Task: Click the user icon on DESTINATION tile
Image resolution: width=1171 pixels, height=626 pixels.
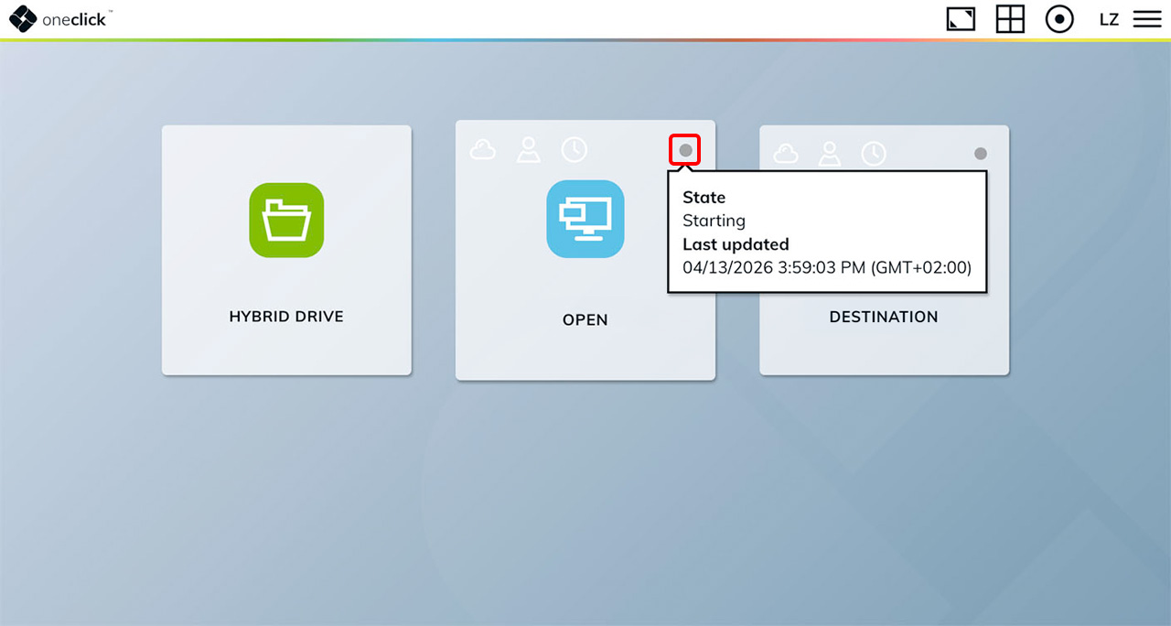Action: (829, 154)
